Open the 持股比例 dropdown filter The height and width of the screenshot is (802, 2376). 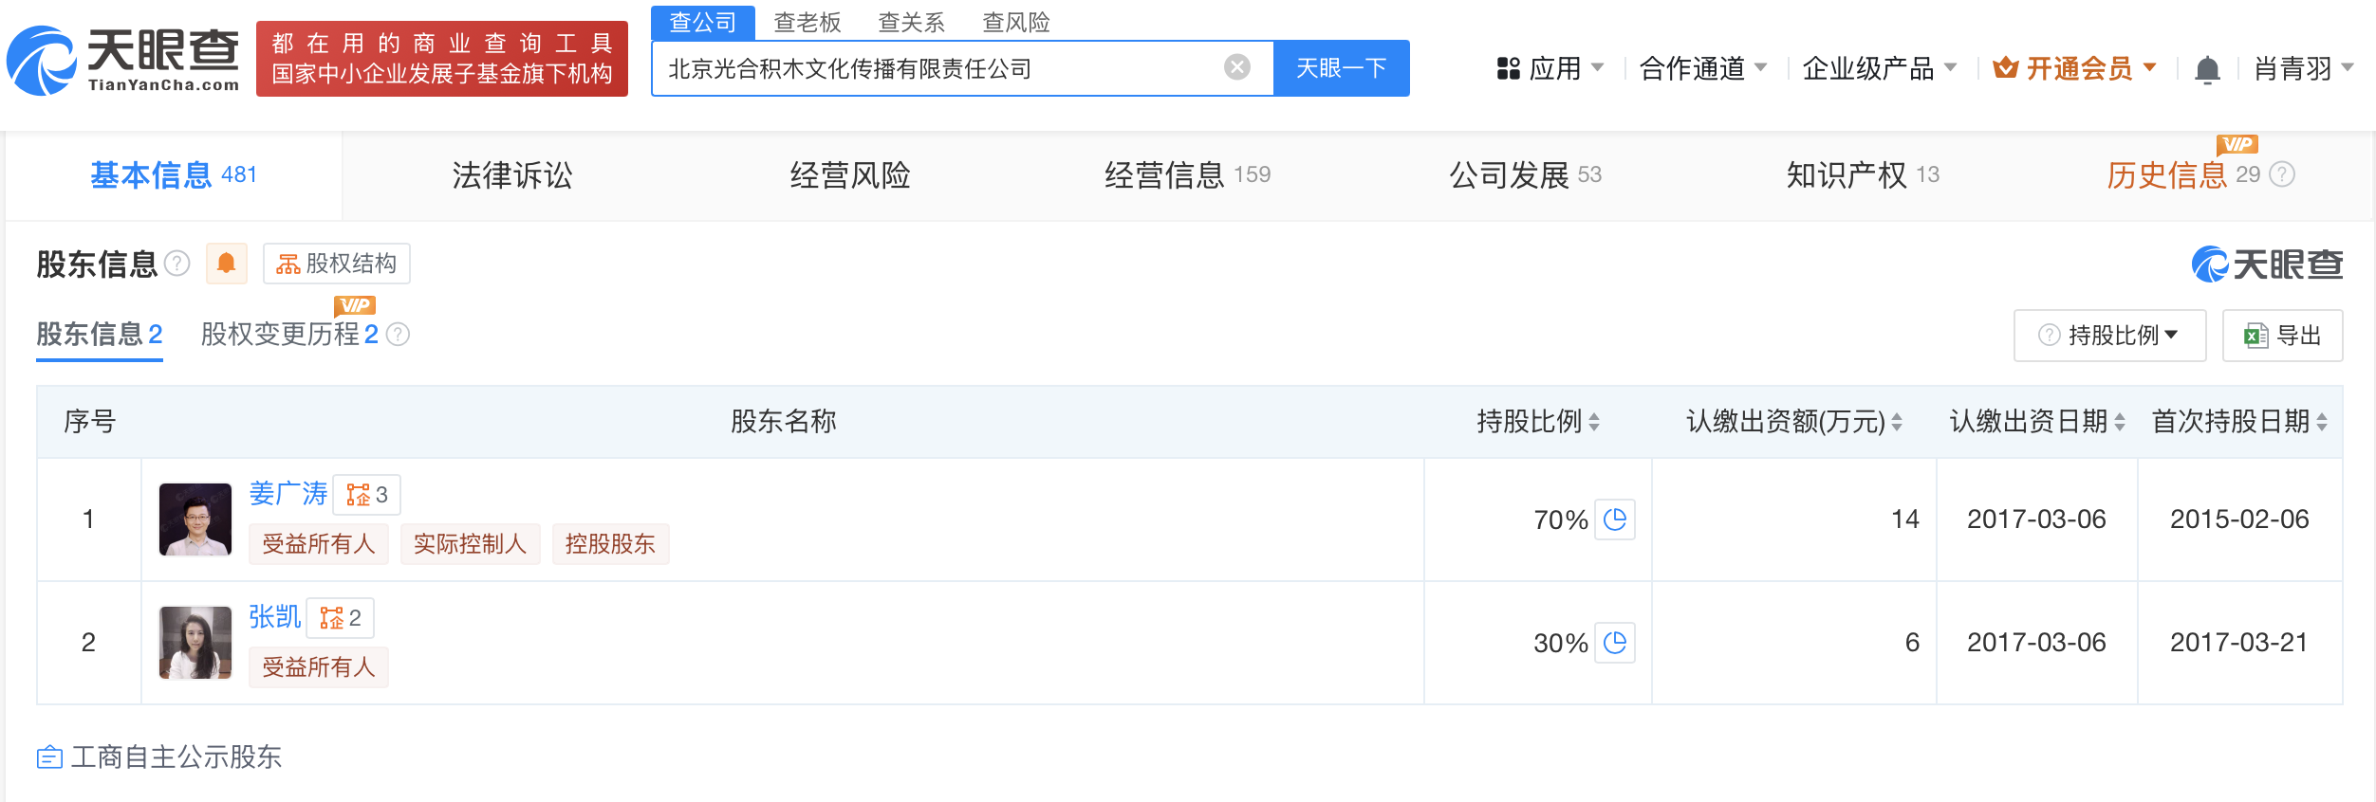(2109, 336)
